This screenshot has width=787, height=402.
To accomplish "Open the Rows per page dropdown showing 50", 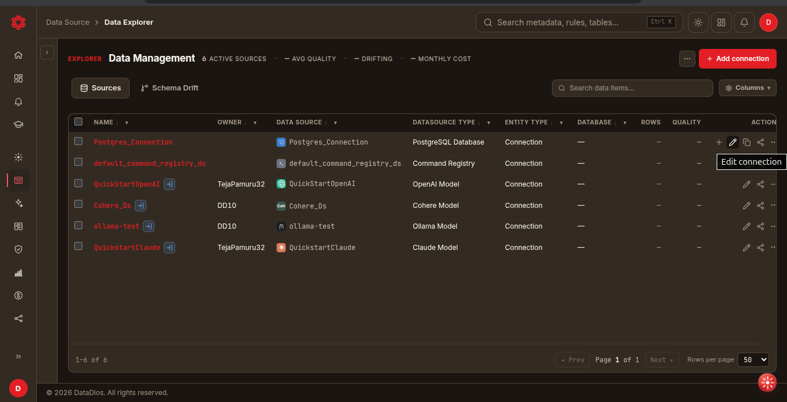I will pyautogui.click(x=753, y=360).
